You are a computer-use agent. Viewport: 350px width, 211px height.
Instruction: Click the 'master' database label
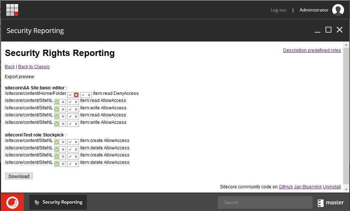335,202
